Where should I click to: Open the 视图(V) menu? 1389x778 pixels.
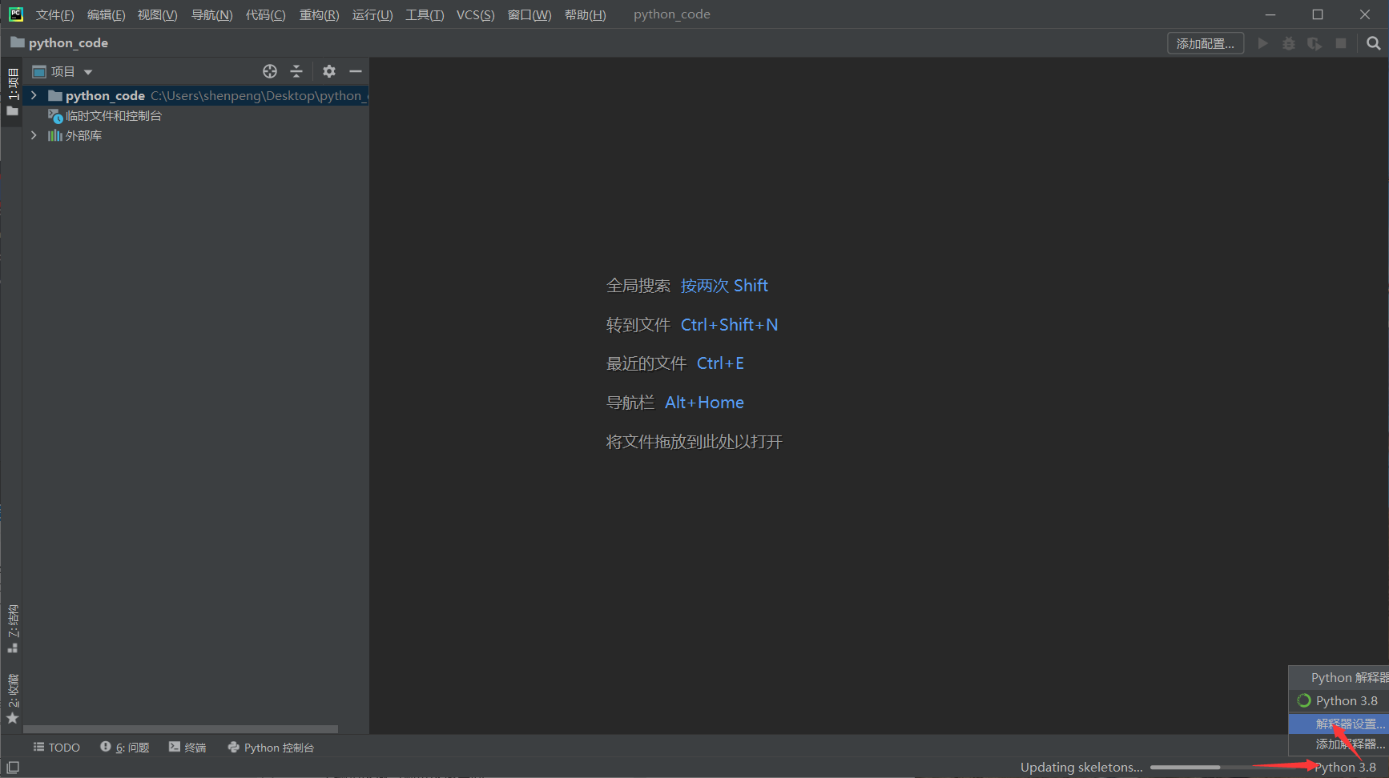point(157,14)
